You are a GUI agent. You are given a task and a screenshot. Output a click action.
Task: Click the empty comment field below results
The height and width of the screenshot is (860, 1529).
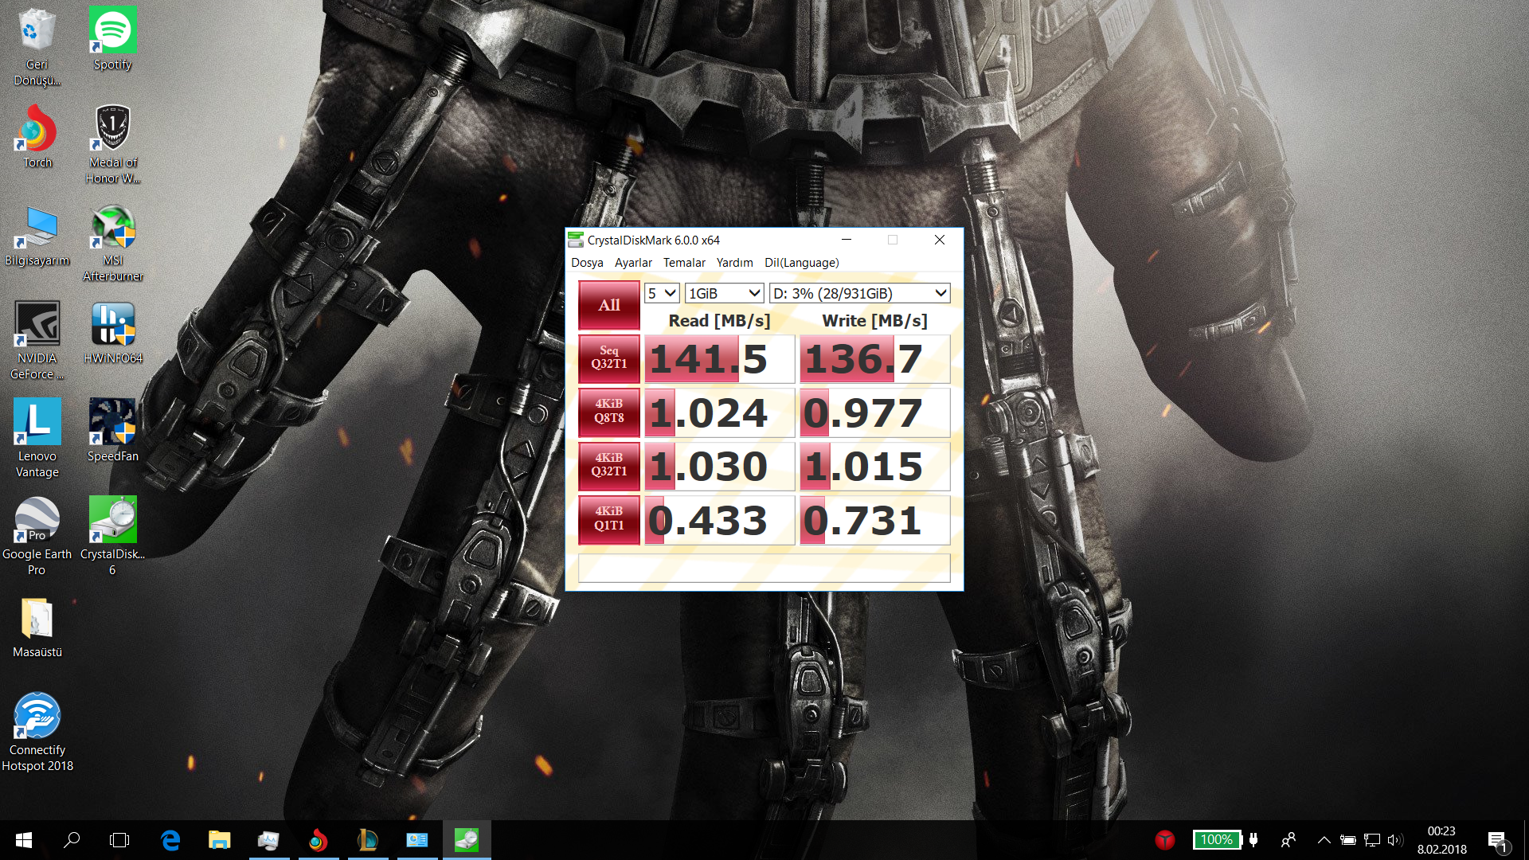pos(763,569)
